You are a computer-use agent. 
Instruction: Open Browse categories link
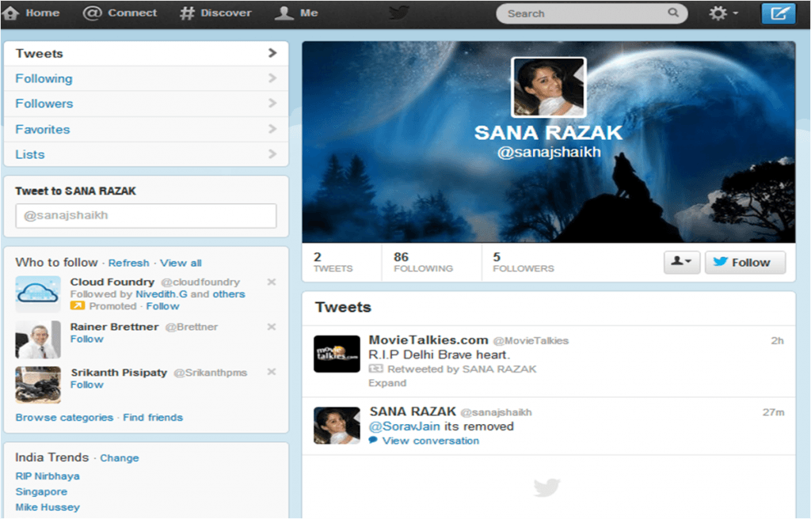[64, 418]
